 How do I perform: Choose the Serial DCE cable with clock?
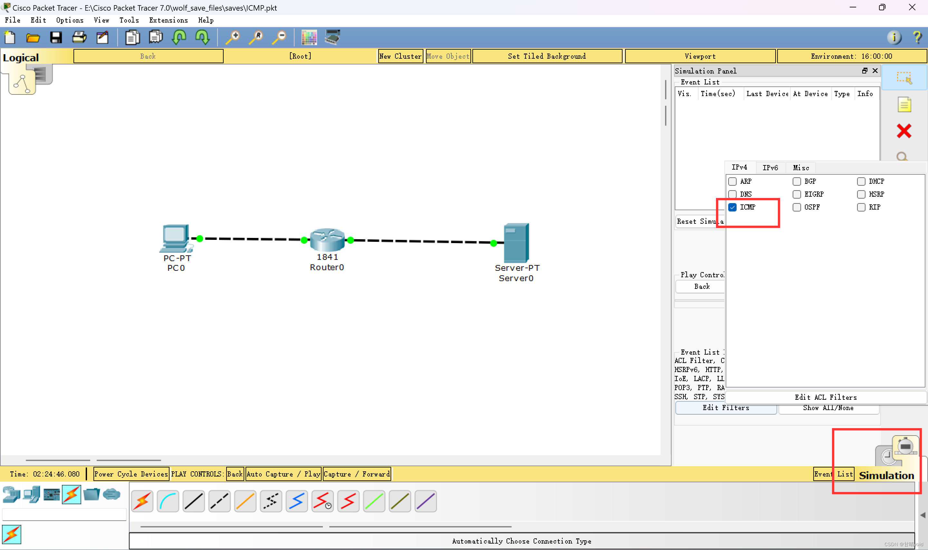tap(322, 501)
